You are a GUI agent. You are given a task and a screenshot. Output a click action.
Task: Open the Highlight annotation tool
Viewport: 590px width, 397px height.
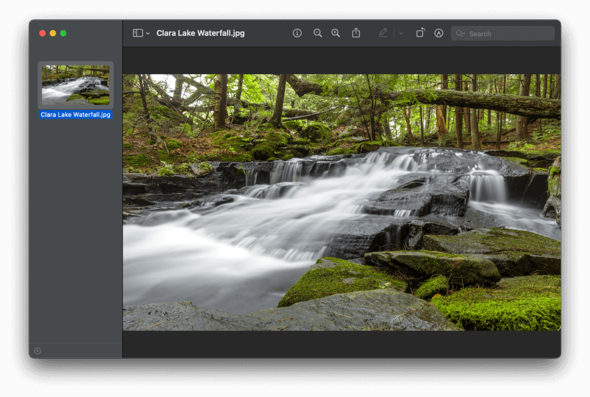382,33
